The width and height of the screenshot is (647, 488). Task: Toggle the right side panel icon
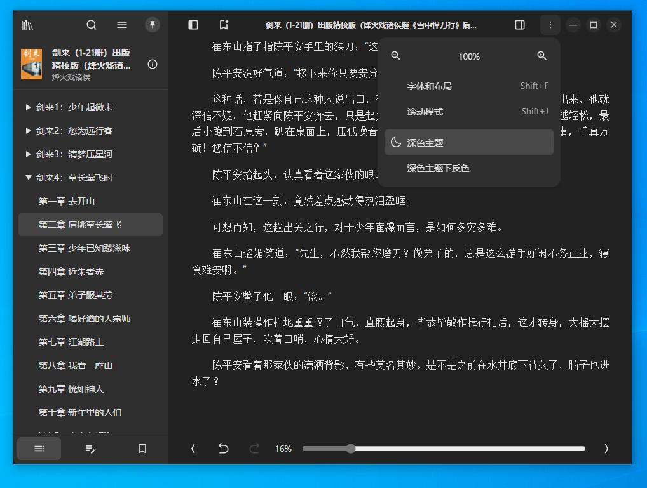tap(520, 25)
